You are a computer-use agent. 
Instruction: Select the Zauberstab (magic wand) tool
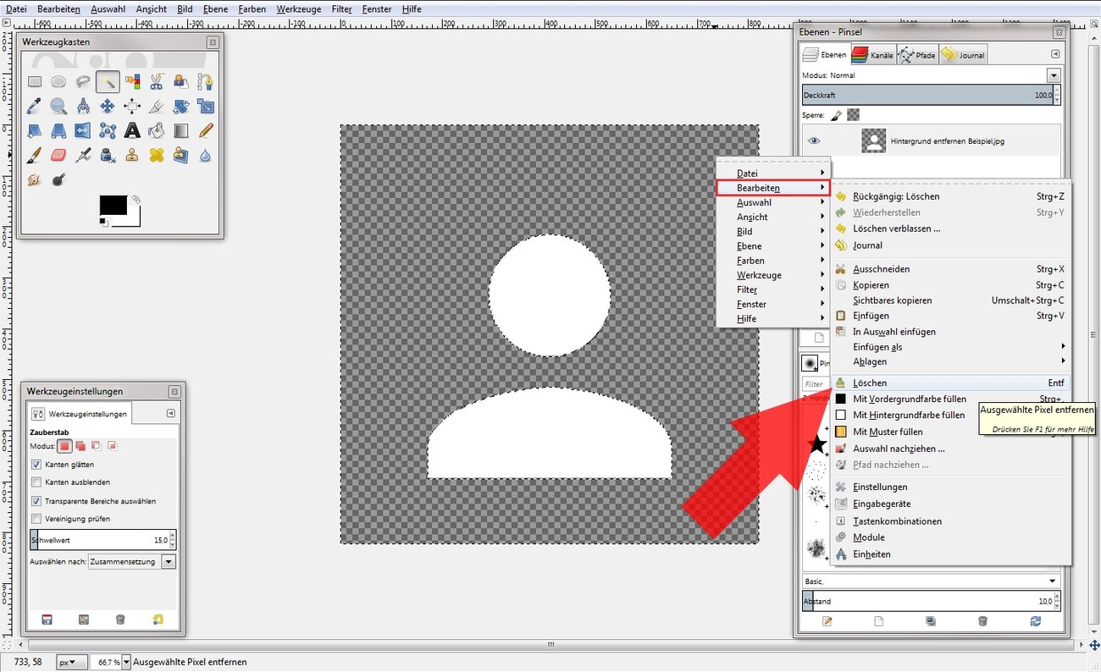(108, 82)
